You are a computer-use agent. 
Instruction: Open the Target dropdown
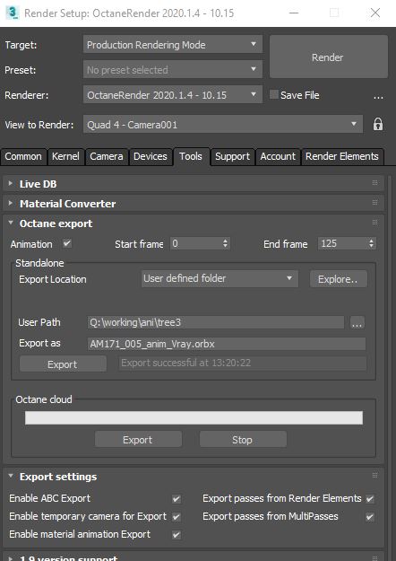[173, 44]
